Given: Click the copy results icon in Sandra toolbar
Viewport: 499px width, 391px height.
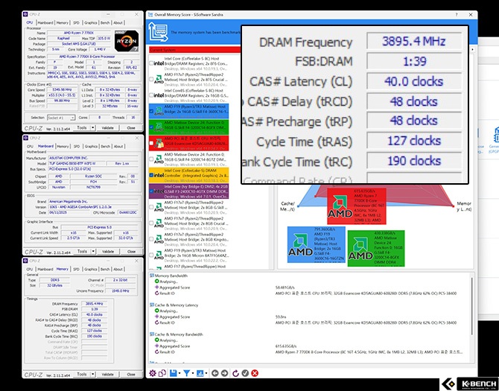Looking at the screenshot, I should point(162,373).
